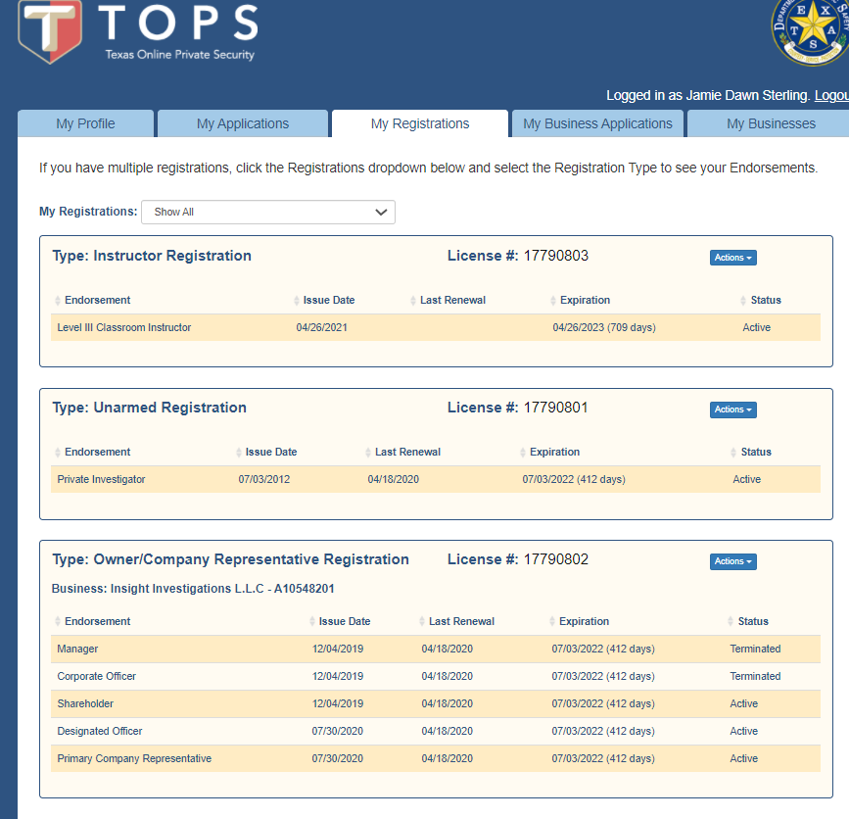Select the Primary Company Representative row

pos(134,758)
